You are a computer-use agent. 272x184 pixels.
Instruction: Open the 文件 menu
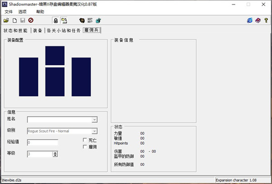(9, 12)
